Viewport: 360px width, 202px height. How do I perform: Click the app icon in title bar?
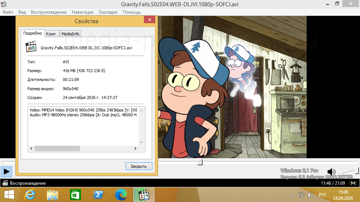tap(4, 4)
